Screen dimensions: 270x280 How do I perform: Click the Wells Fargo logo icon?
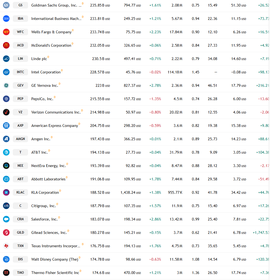tap(6, 32)
